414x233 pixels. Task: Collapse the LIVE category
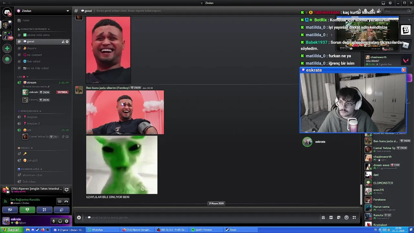point(23,77)
